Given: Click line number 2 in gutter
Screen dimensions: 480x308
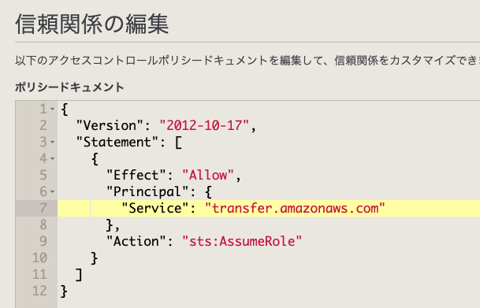Looking at the screenshot, I should click(43, 126).
